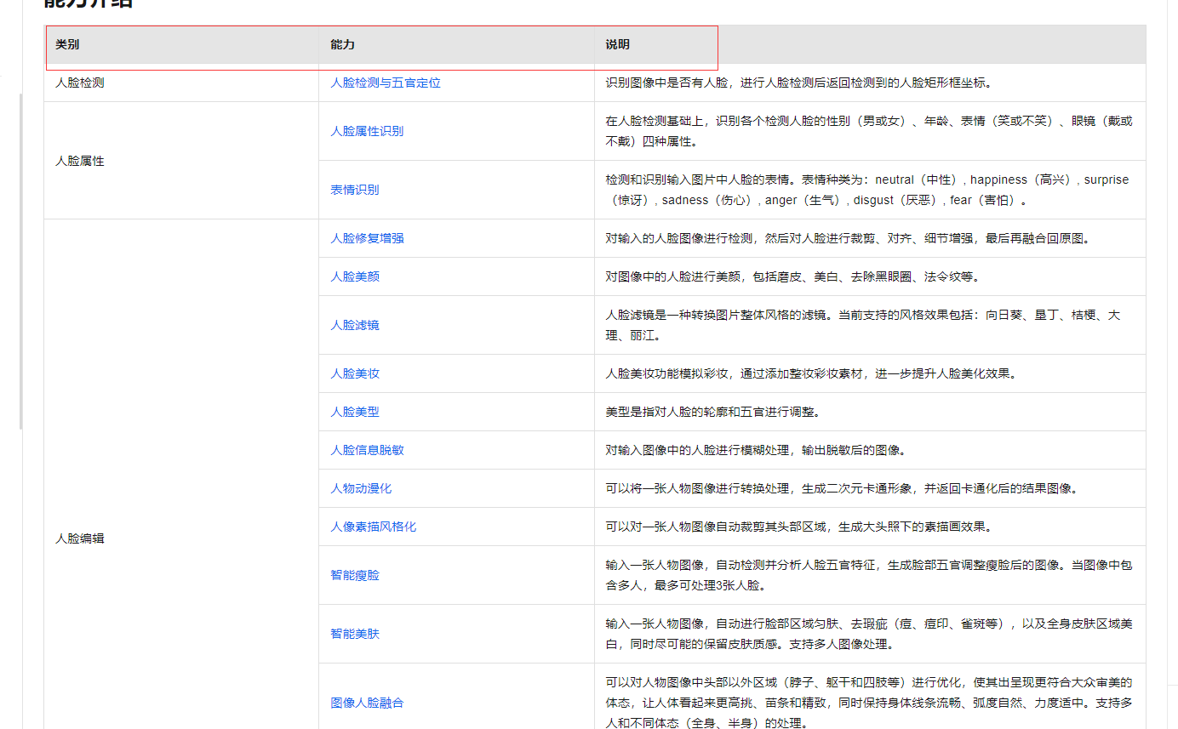Click description starting 人脸美妆功能模拟彩妆
The width and height of the screenshot is (1178, 729).
tap(811, 373)
